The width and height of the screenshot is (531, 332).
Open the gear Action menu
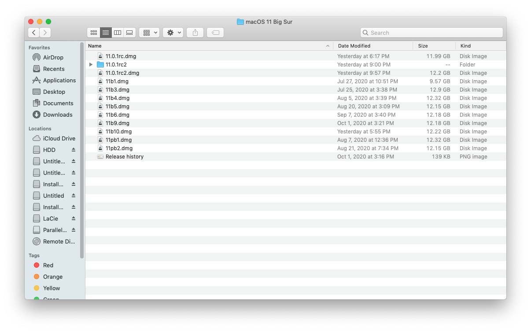tap(173, 33)
